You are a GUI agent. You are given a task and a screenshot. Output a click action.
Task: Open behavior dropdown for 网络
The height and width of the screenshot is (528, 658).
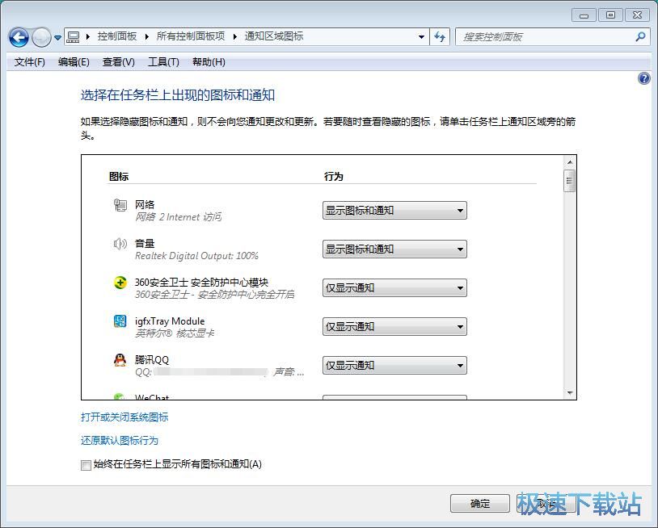click(x=394, y=211)
